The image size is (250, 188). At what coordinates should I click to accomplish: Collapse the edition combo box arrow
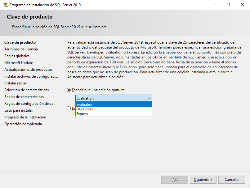[149, 98]
